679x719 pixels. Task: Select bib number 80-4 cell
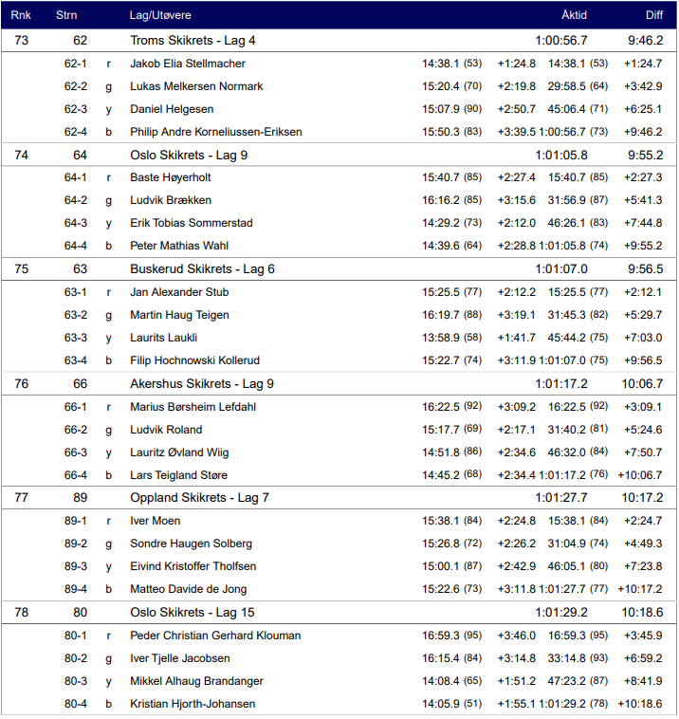coord(76,704)
